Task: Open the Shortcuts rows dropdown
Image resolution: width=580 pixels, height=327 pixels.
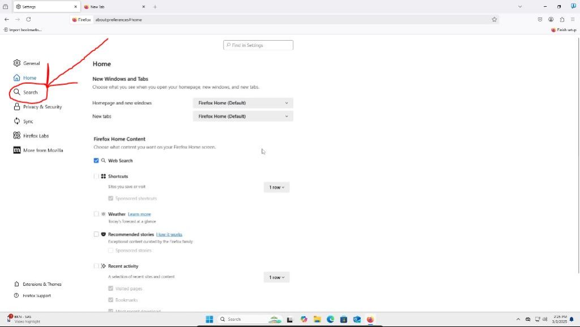Action: 276,187
